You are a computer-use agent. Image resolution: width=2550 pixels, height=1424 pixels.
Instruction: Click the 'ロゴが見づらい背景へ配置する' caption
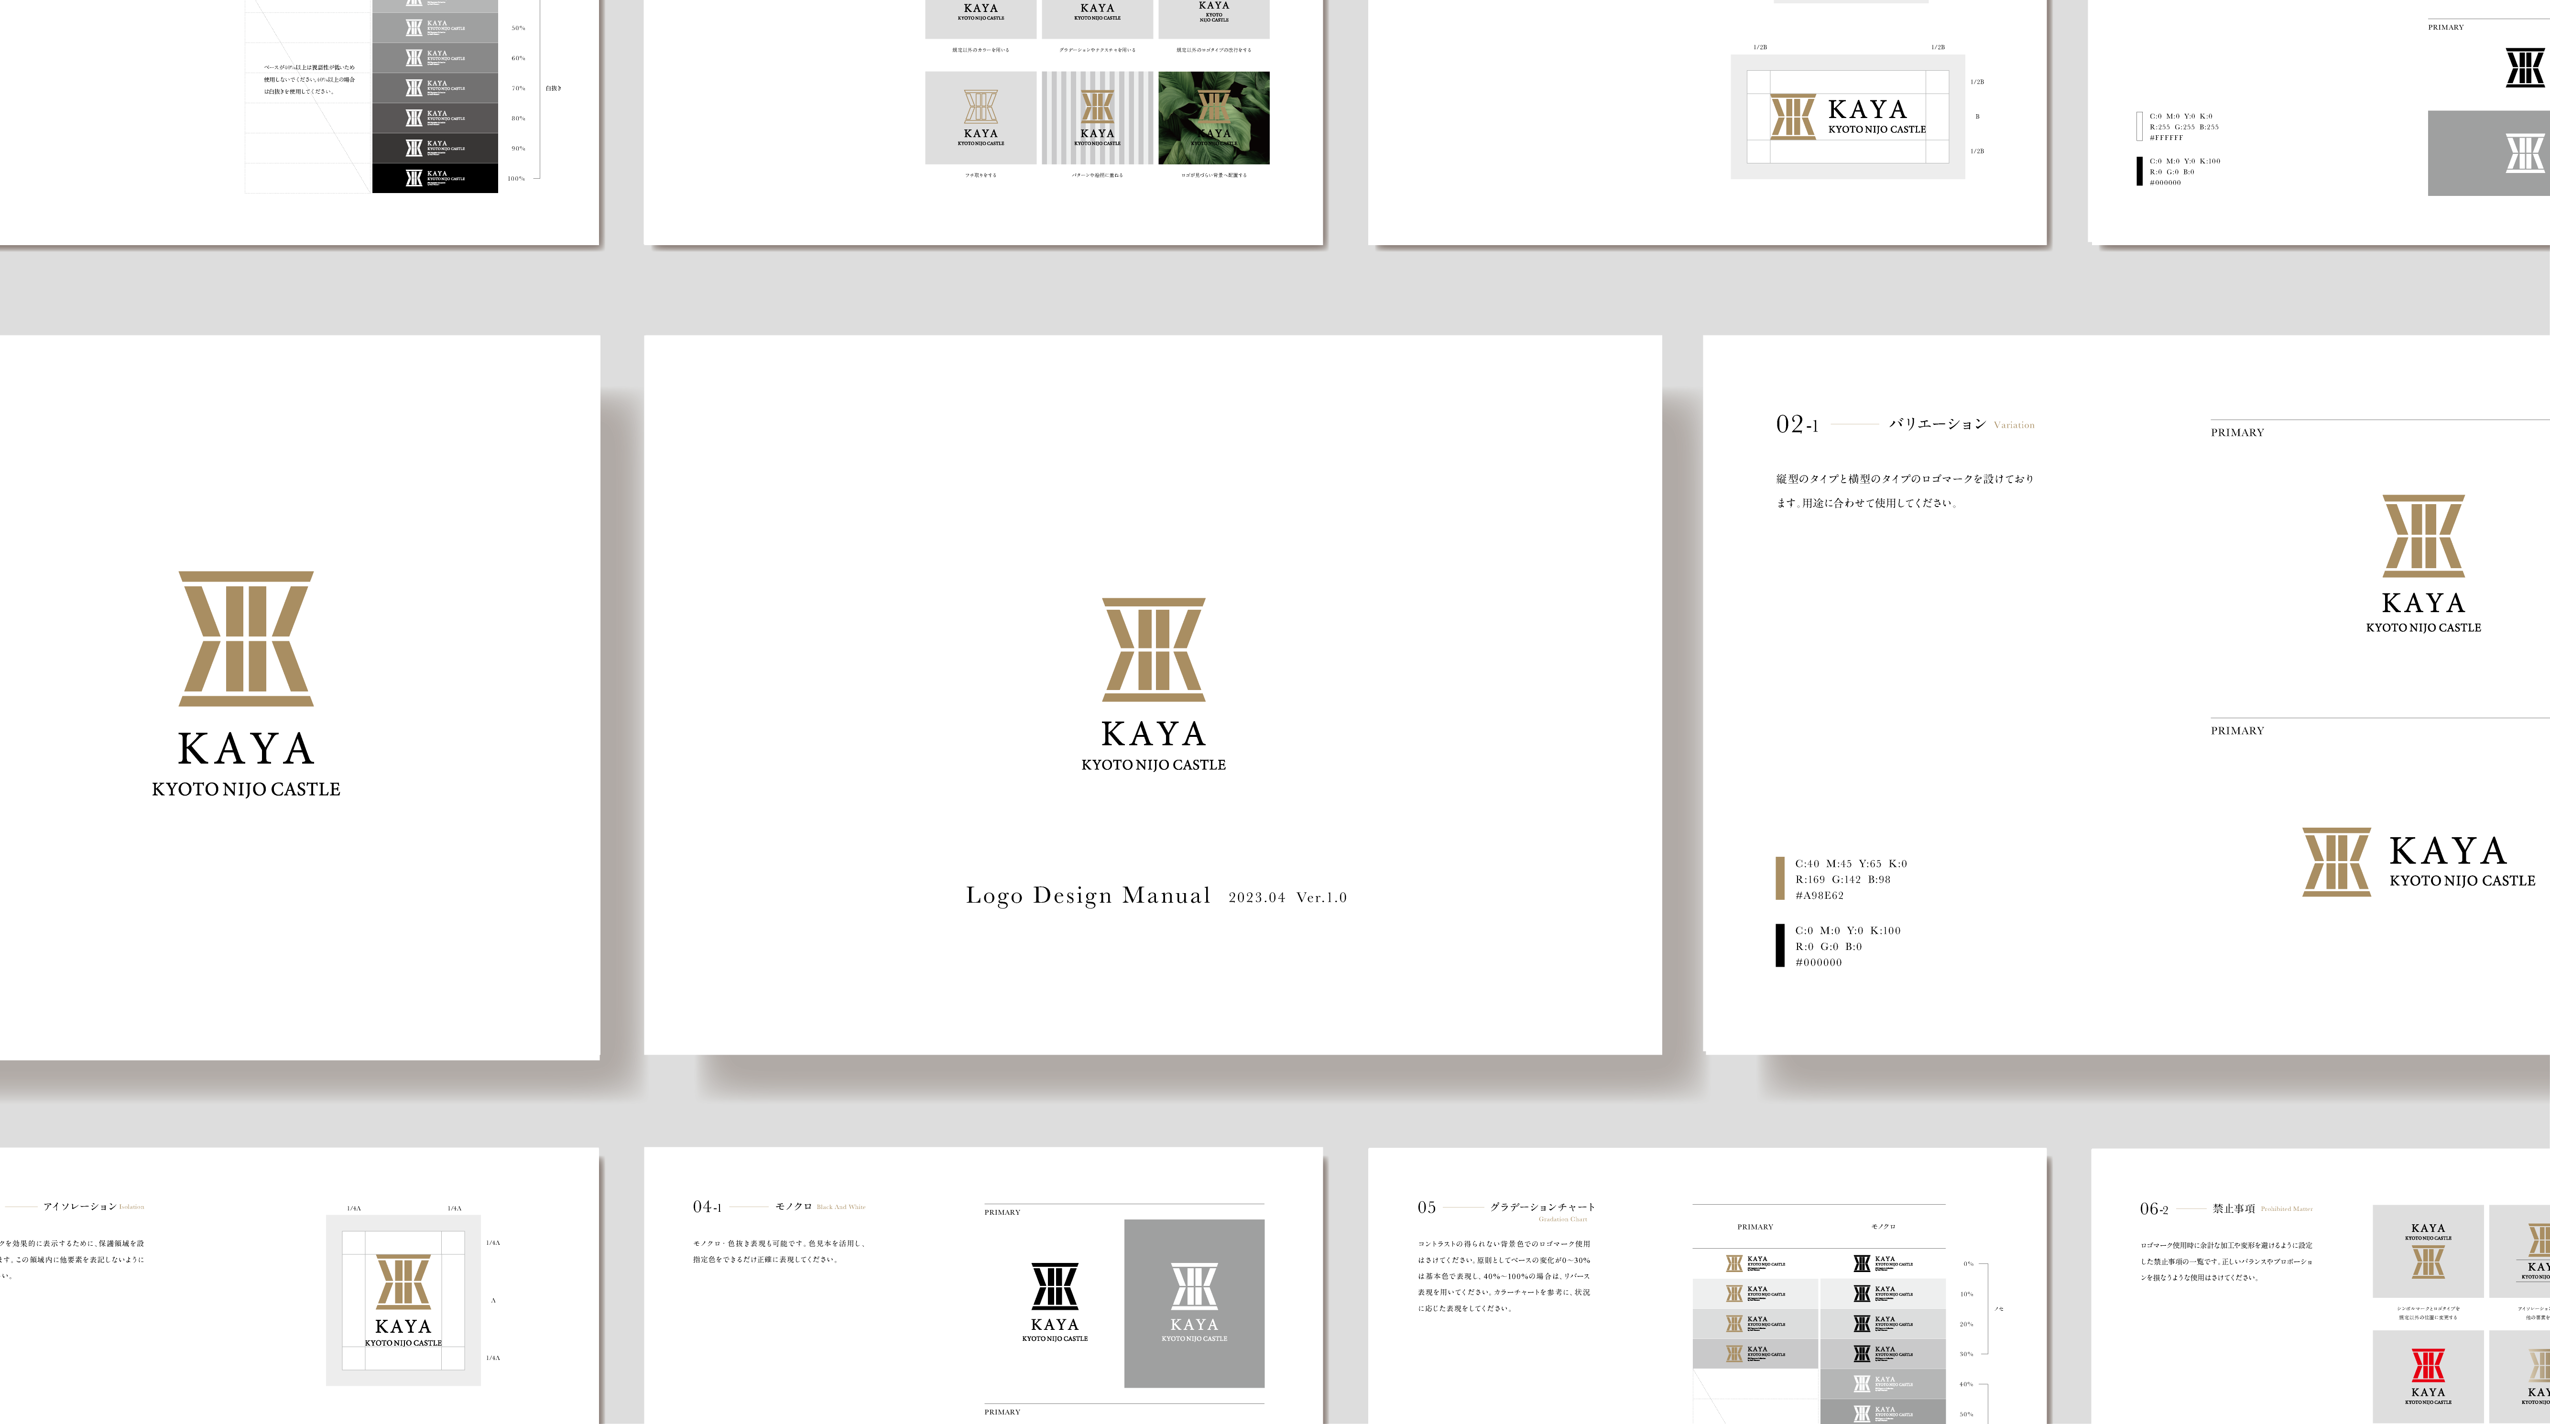1214,175
